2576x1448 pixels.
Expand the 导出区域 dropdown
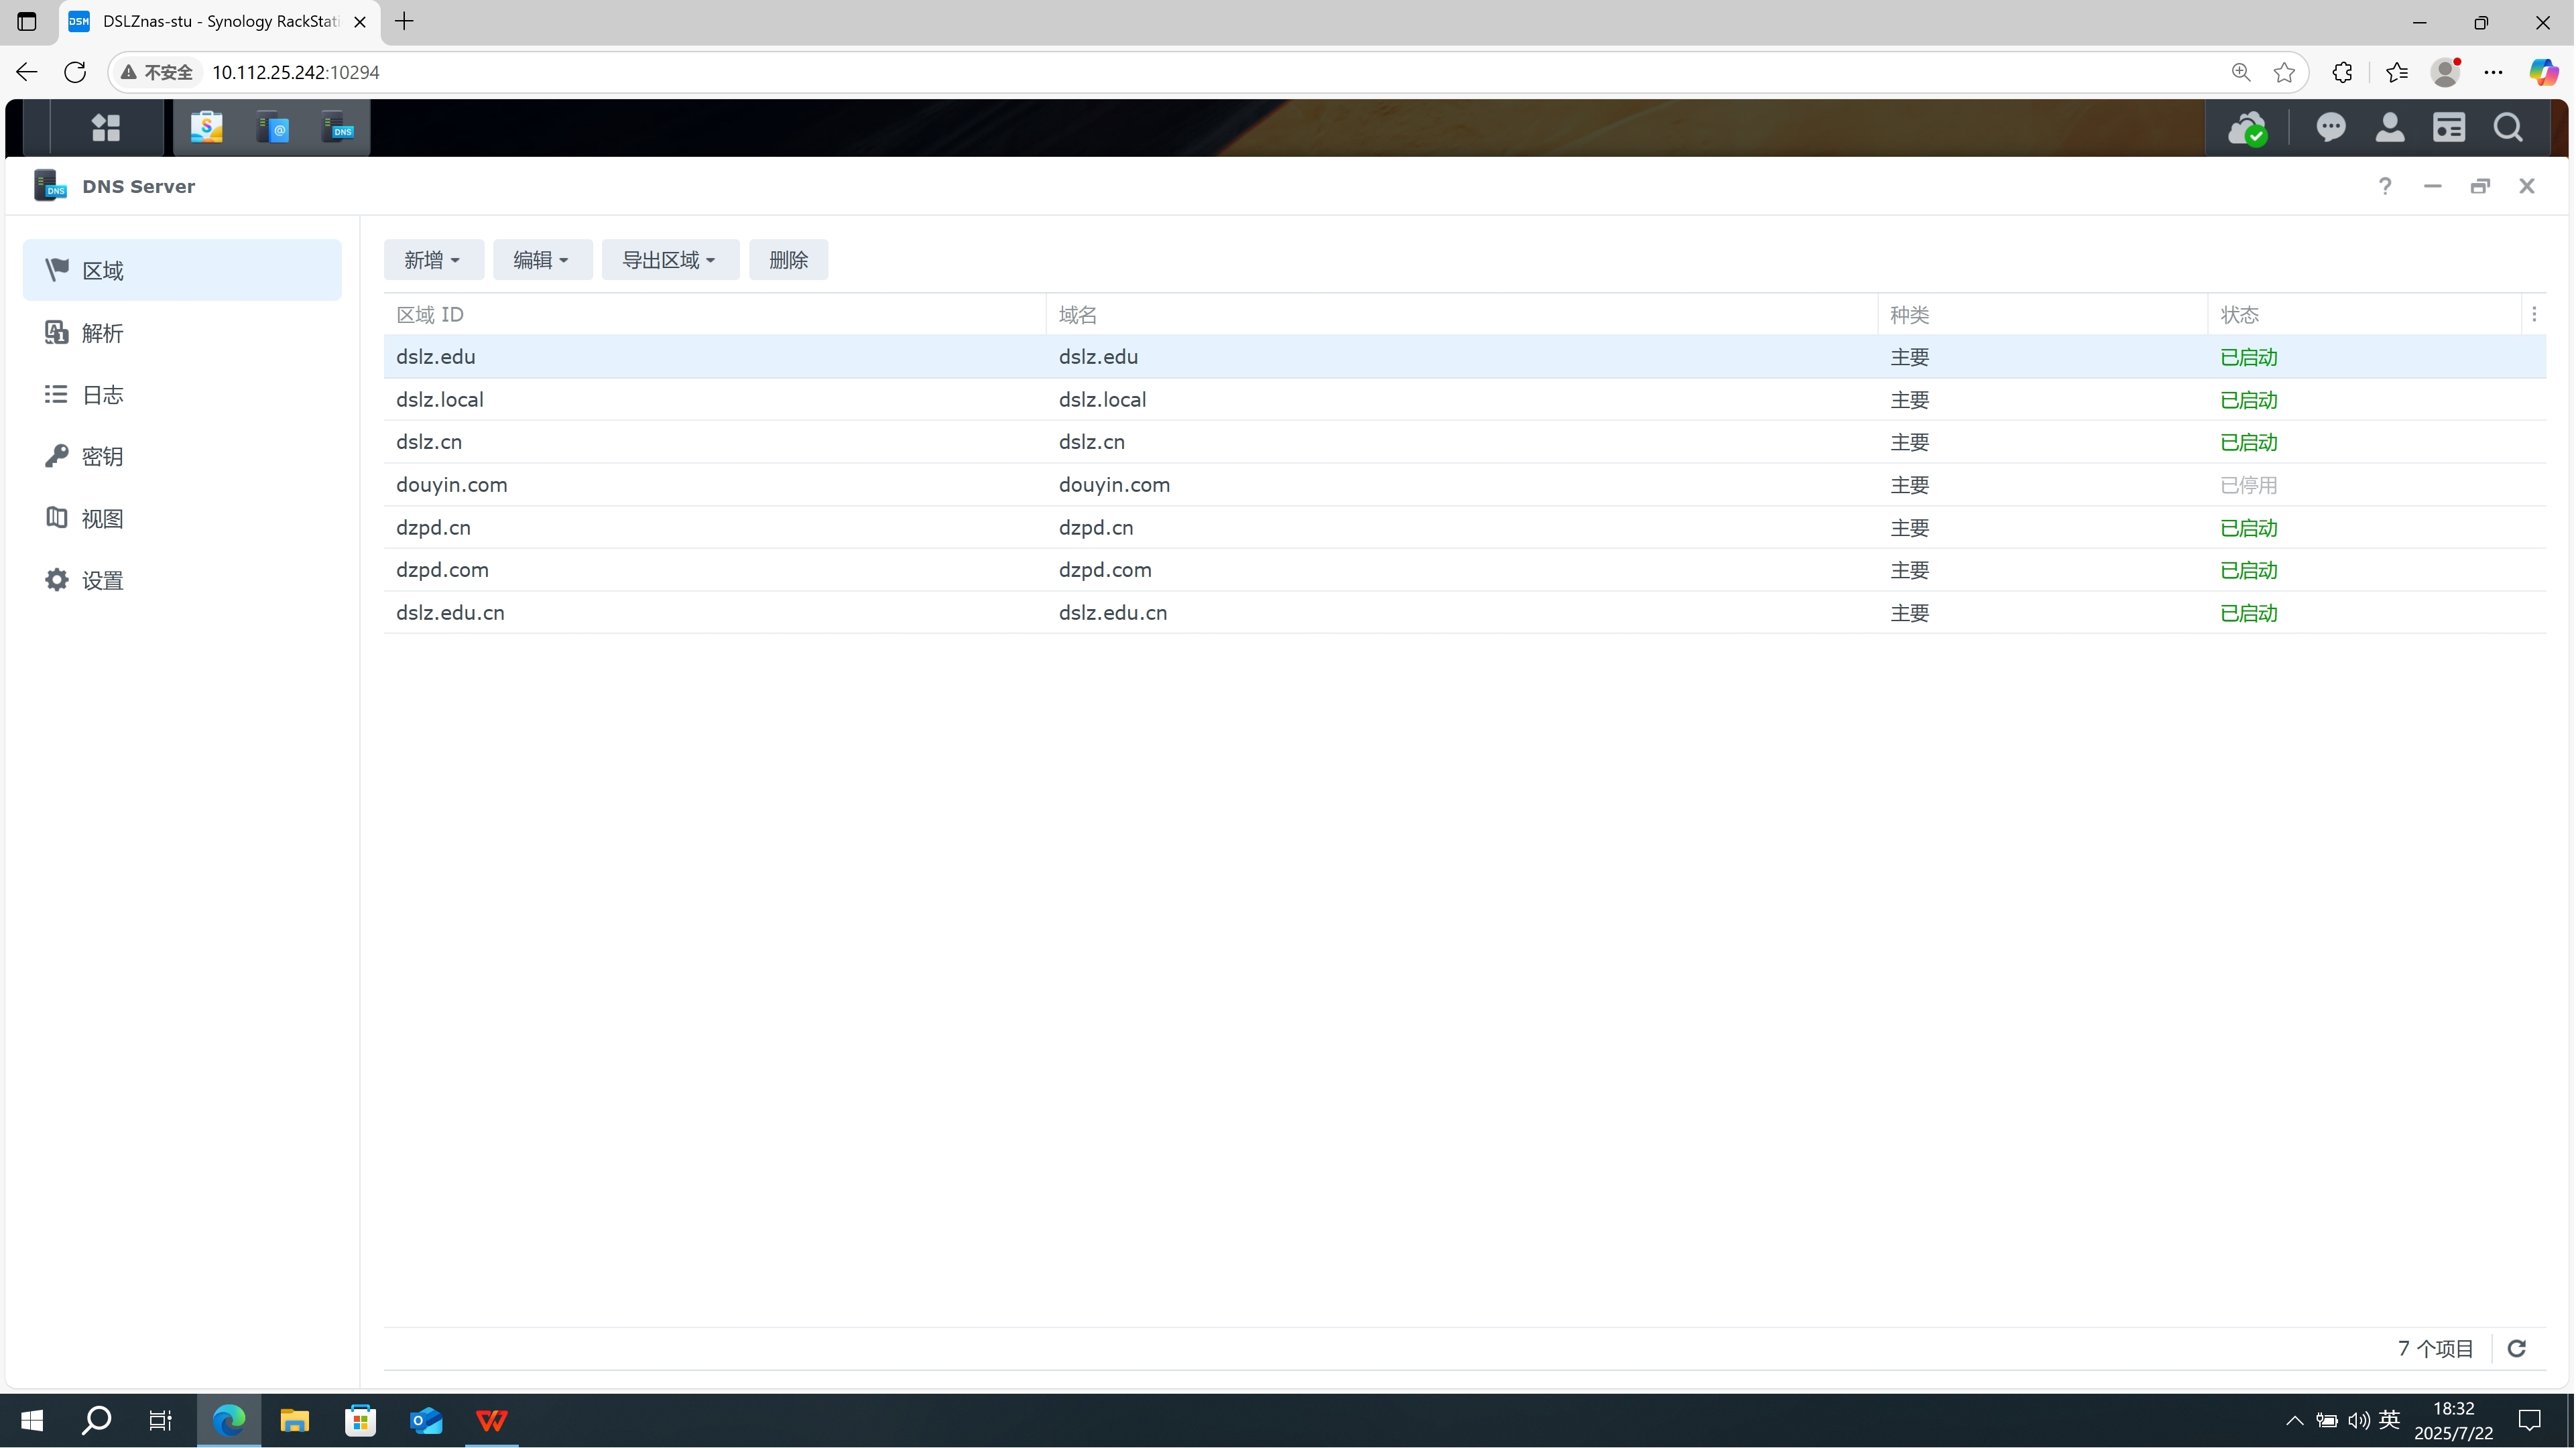coord(670,260)
